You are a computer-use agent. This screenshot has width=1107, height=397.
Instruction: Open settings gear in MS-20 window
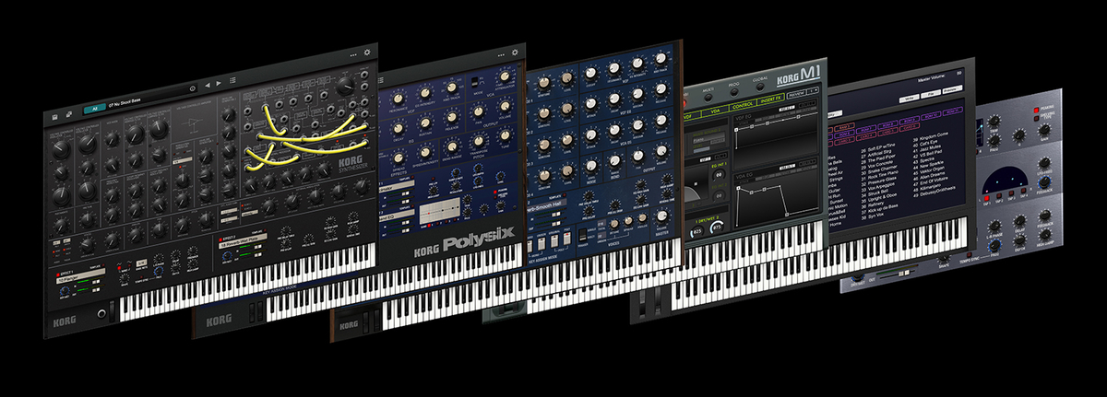(x=367, y=53)
